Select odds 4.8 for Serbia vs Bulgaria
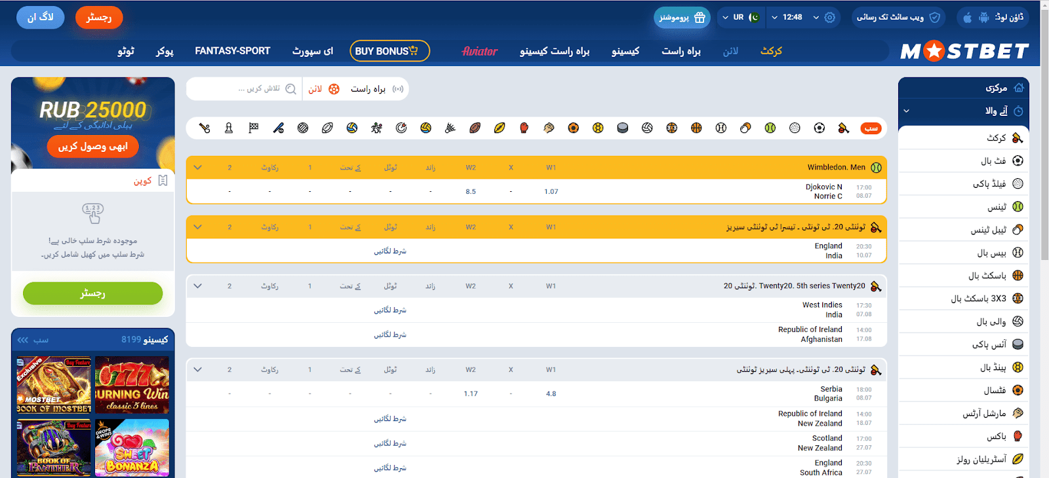The width and height of the screenshot is (1049, 478). pyautogui.click(x=551, y=394)
